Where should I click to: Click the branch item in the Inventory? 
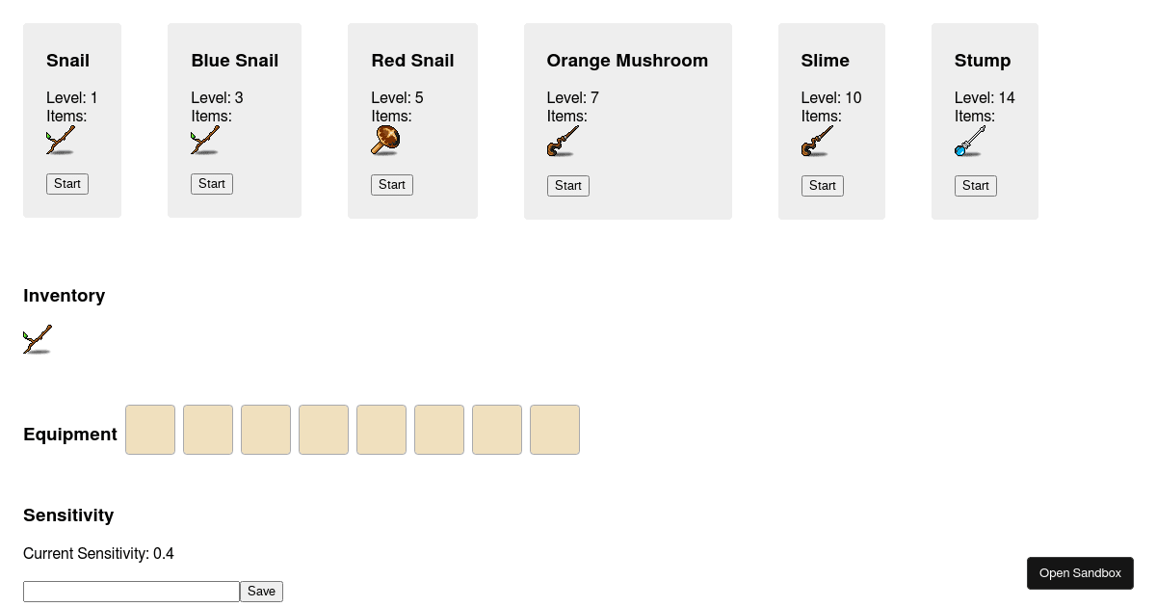tap(37, 338)
